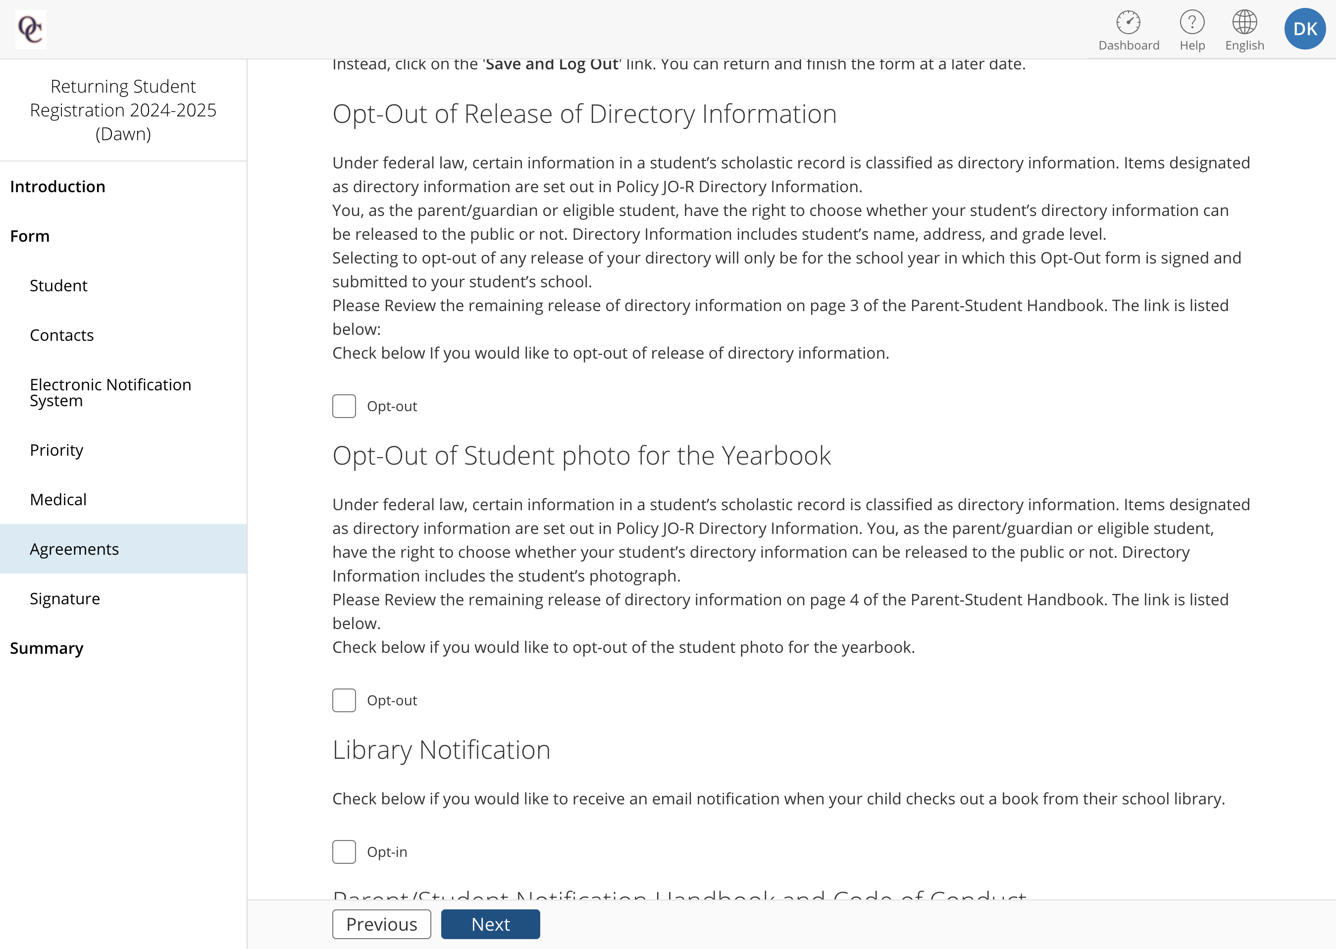Go to the Summary section
This screenshot has height=949, width=1336.
point(47,648)
